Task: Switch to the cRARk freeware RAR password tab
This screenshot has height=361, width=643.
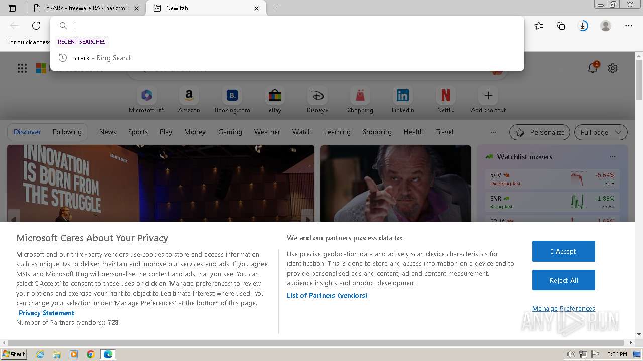Action: click(86, 8)
